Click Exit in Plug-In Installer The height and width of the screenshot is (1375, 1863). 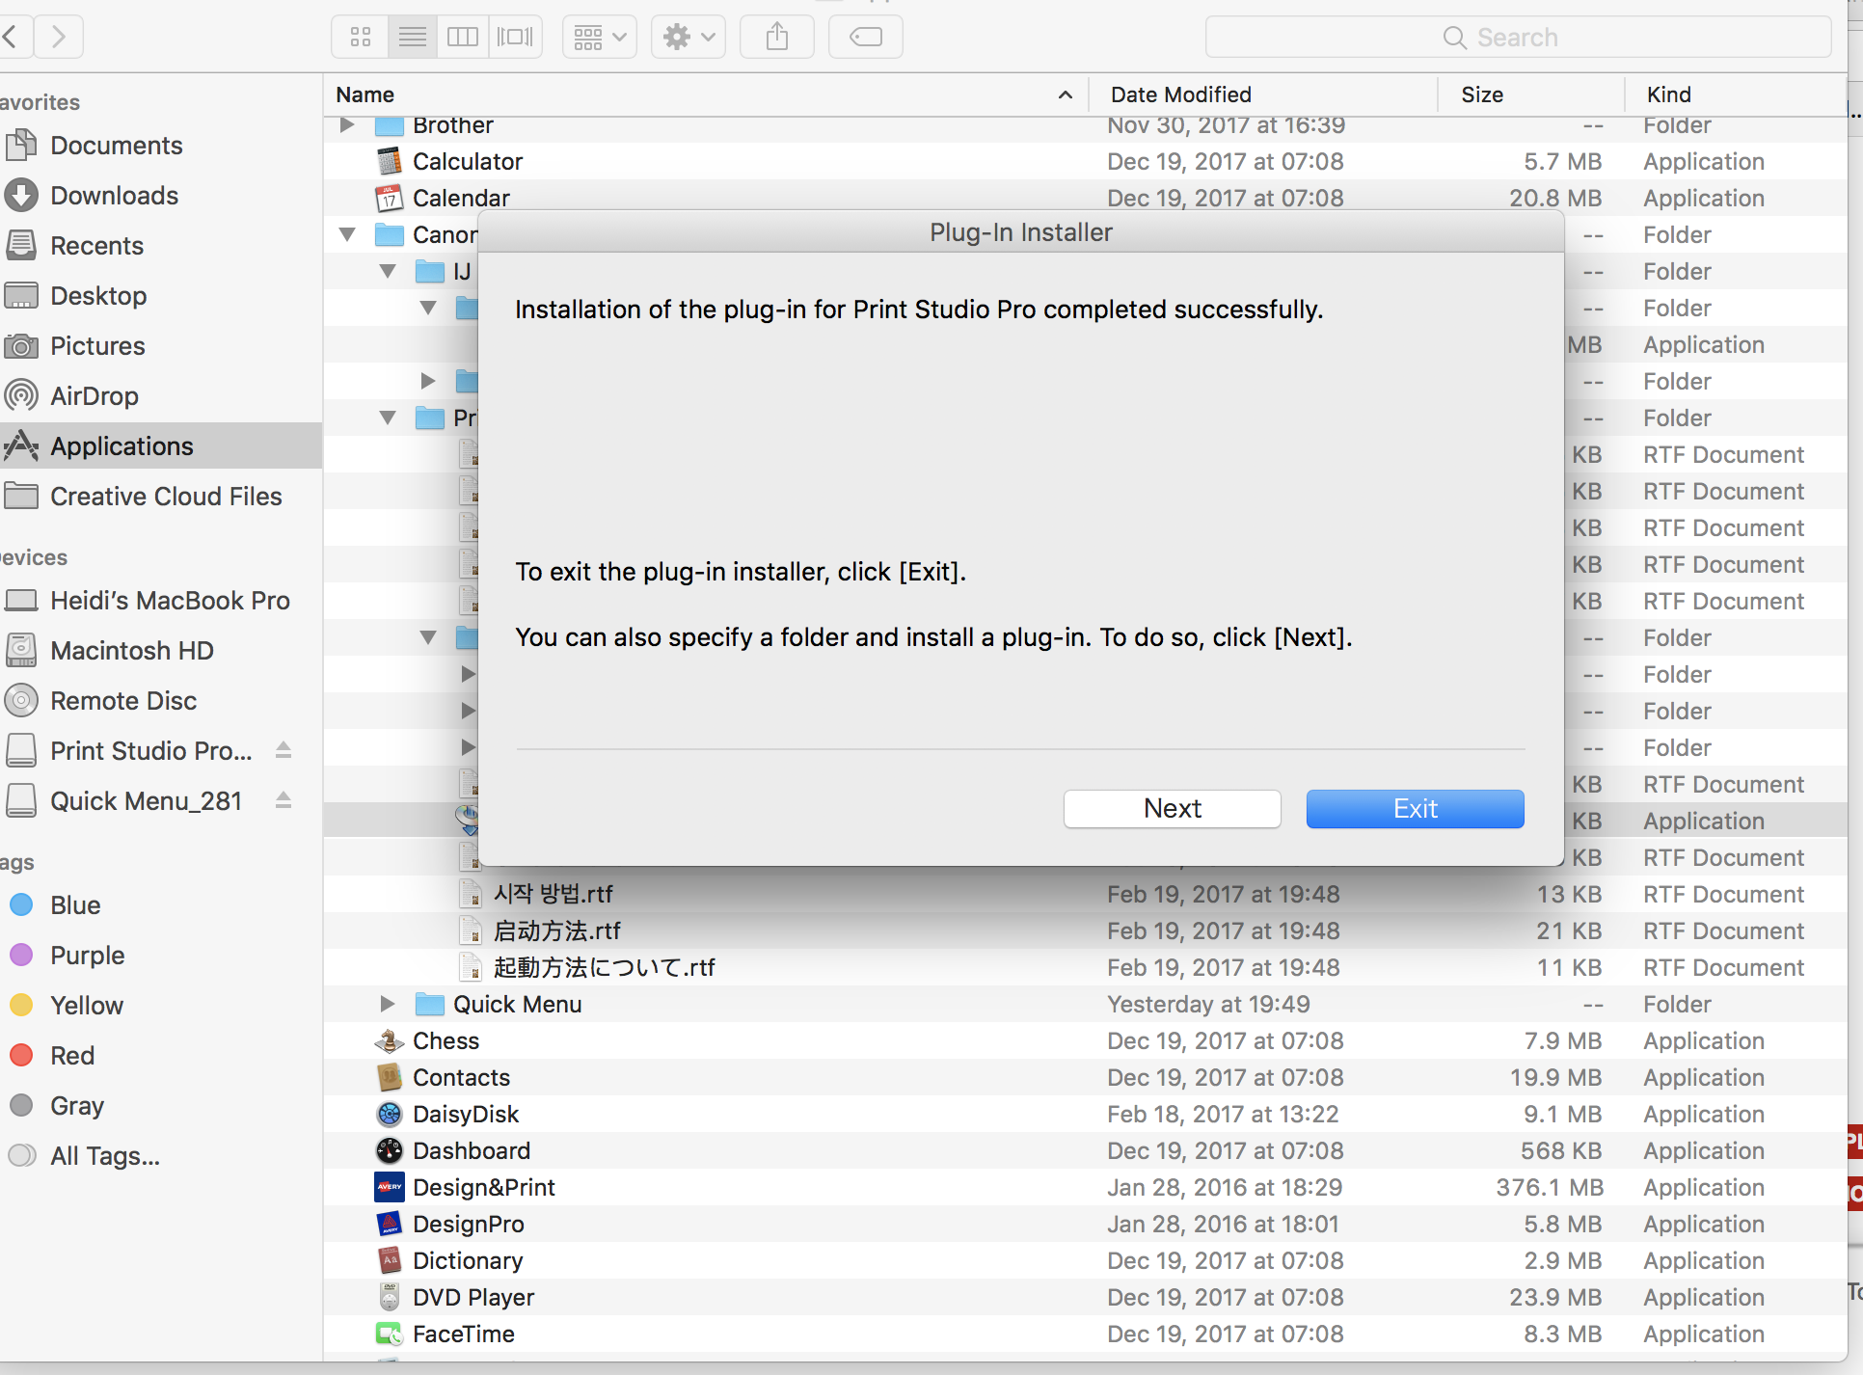click(x=1415, y=809)
